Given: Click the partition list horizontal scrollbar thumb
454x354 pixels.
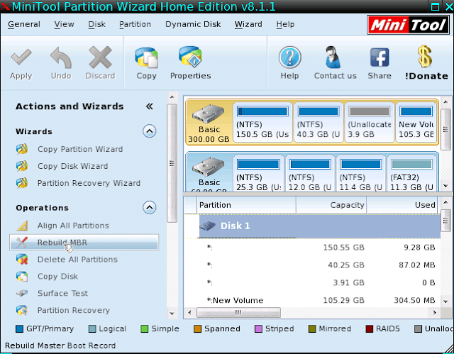Looking at the screenshot, I should pyautogui.click(x=238, y=313).
